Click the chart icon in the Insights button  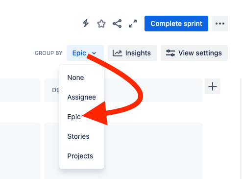pos(117,53)
